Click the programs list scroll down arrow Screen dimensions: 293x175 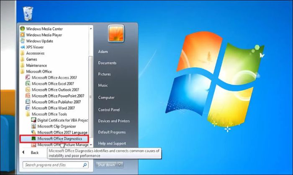(x=91, y=145)
